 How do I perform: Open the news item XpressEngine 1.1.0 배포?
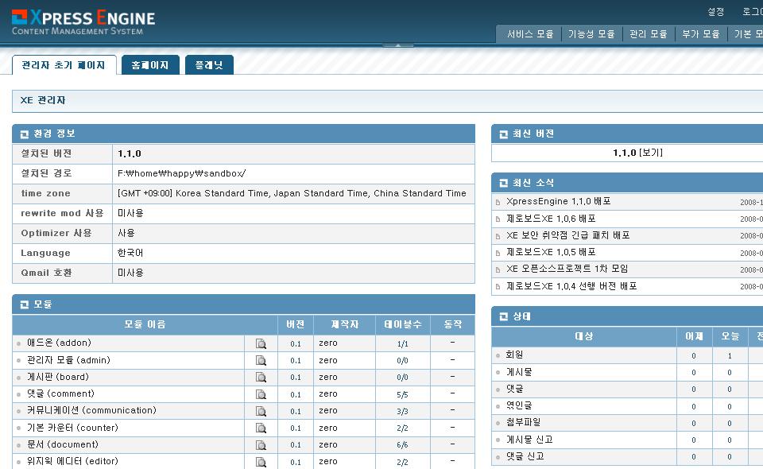[558, 201]
